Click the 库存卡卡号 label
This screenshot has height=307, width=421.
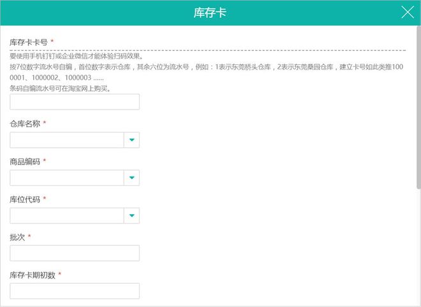click(x=29, y=43)
